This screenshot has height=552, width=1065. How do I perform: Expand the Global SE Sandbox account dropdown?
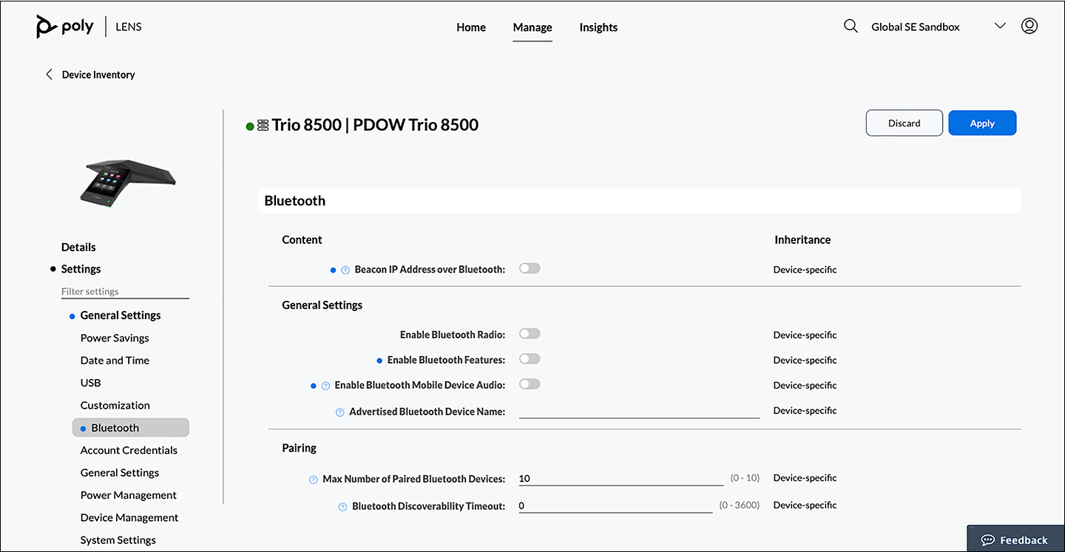1000,27
